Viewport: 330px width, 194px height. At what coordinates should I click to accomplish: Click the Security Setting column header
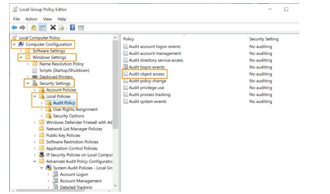click(x=264, y=39)
